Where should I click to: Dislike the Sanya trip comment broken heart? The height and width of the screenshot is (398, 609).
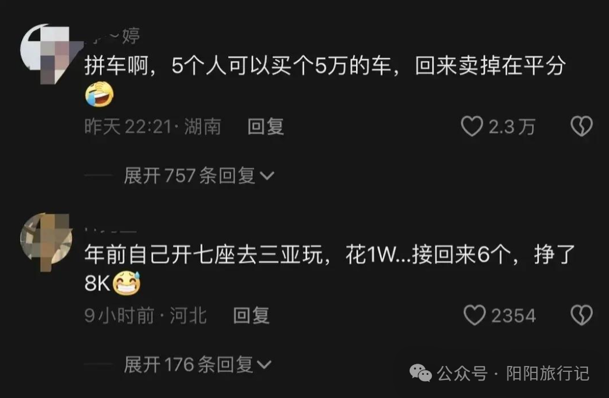click(x=582, y=315)
